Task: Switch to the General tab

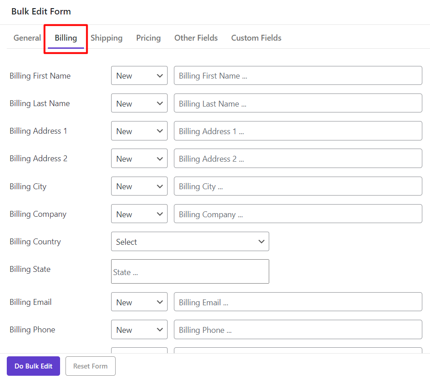Action: (x=27, y=38)
